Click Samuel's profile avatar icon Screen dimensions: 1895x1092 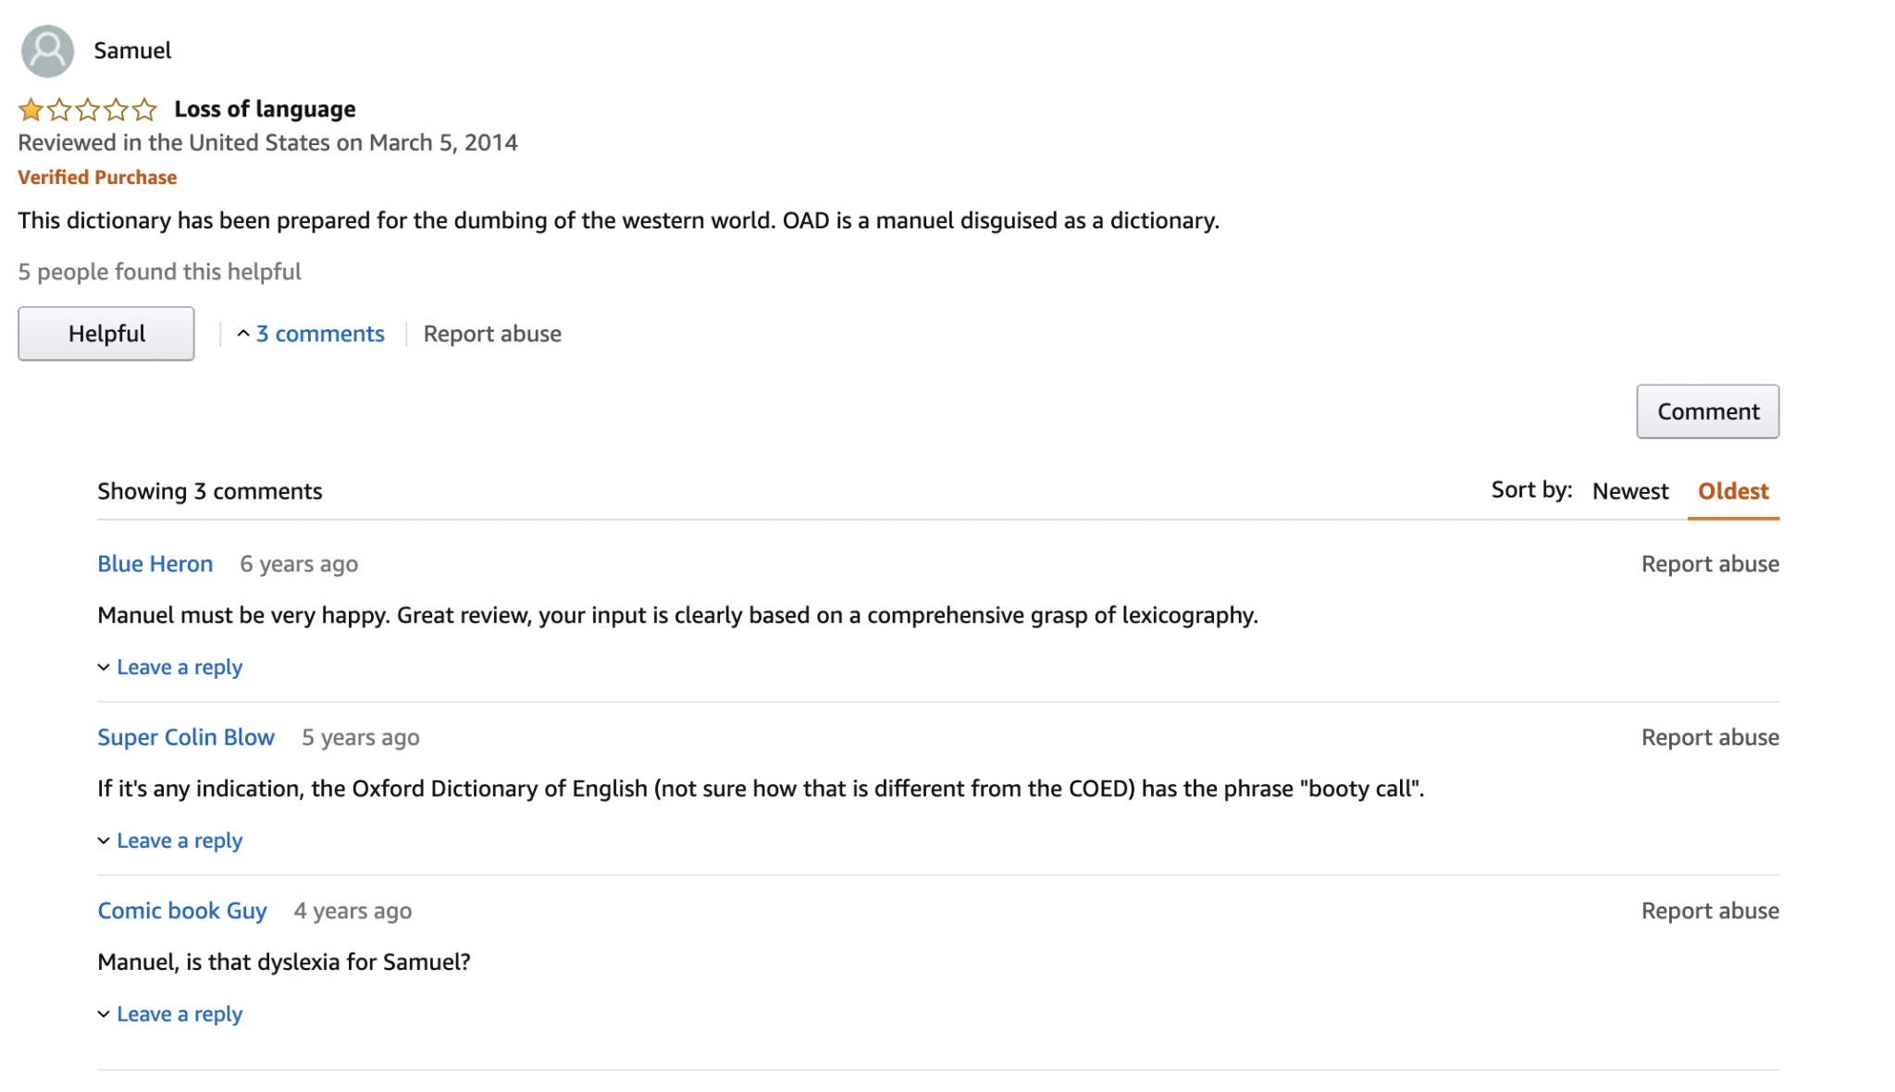point(46,51)
